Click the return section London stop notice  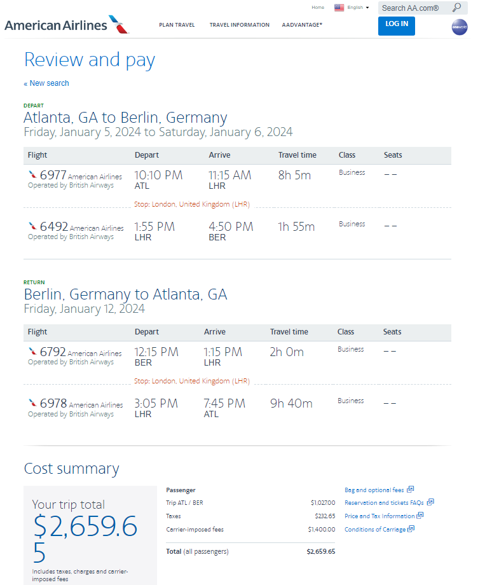click(192, 381)
